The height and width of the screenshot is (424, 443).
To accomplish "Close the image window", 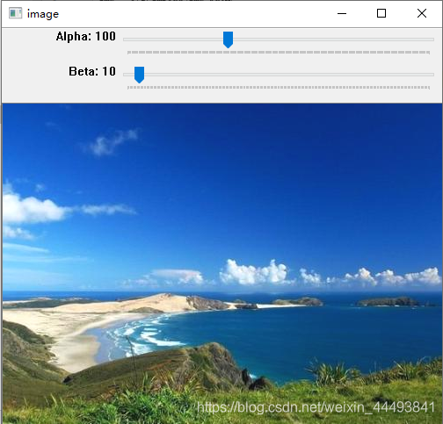I will pos(422,13).
